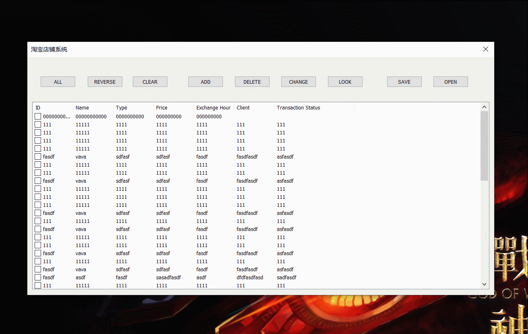528x334 pixels.
Task: Click the 000000000 cell in Price column
Action: tap(169, 116)
